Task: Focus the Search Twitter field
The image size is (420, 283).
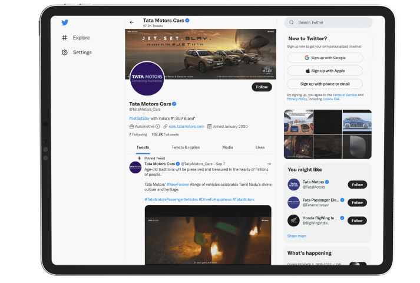Action: click(x=328, y=22)
